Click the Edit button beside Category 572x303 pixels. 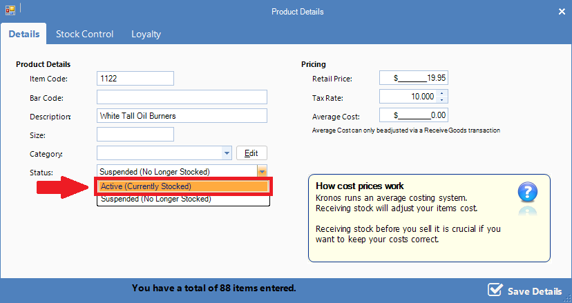(x=251, y=153)
